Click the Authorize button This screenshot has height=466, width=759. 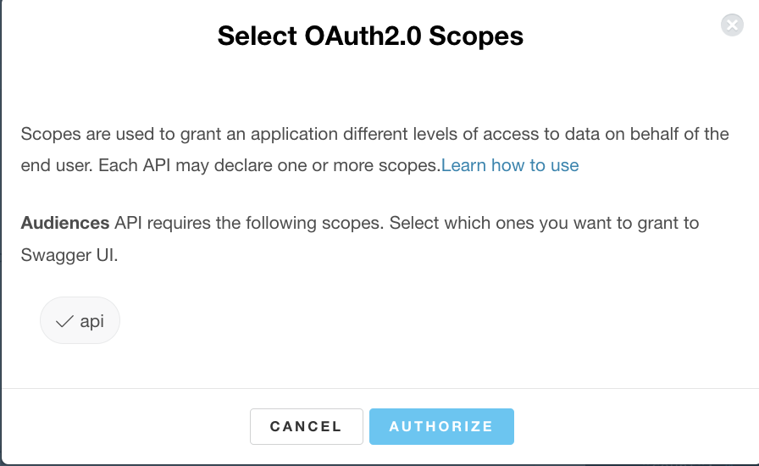pos(441,426)
